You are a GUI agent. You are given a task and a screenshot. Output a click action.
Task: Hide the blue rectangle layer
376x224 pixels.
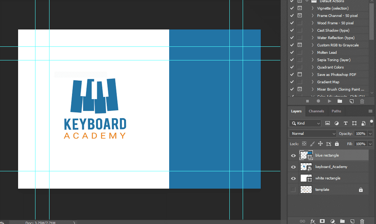coord(293,155)
